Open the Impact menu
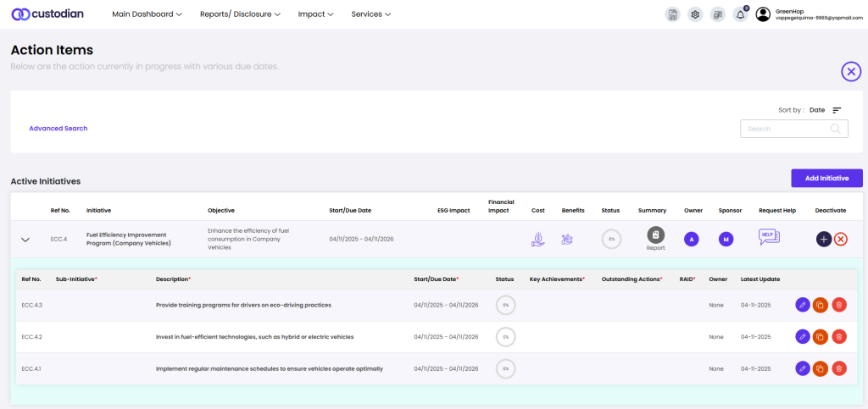Viewport: 868px width, 409px height. coord(315,14)
